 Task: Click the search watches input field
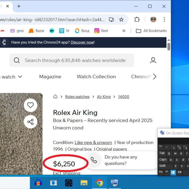pos(71,60)
